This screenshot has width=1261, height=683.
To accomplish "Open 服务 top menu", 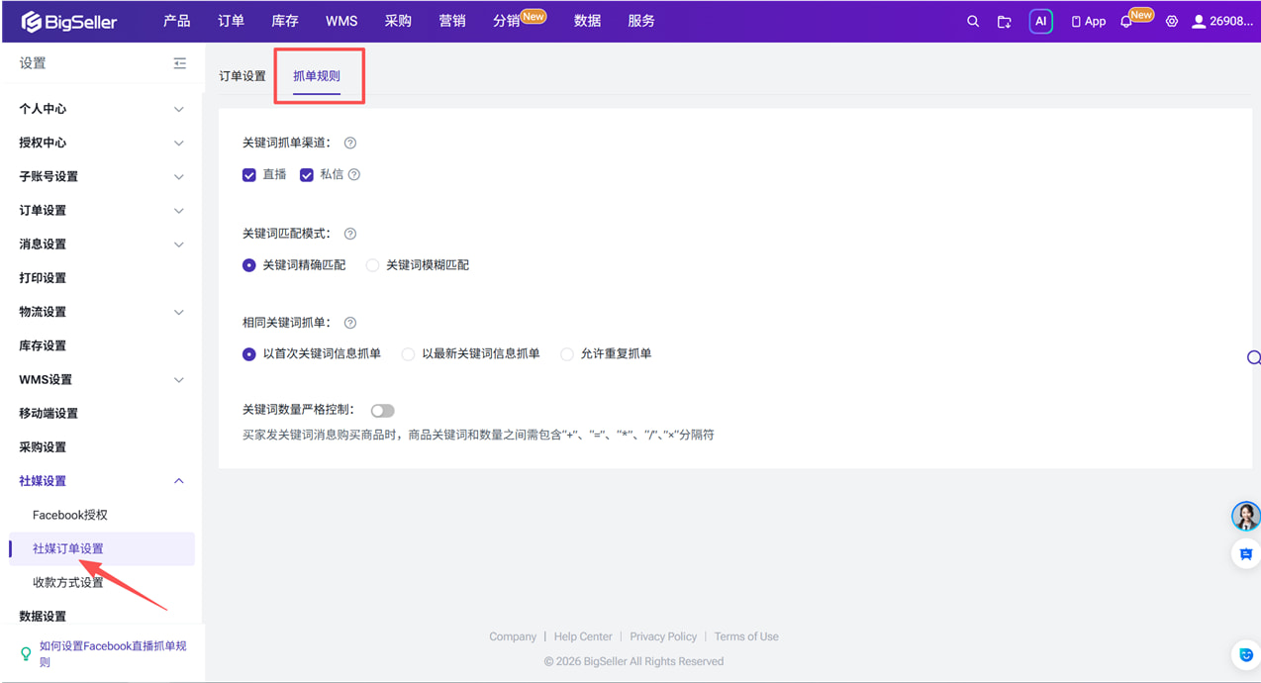I will [x=641, y=21].
